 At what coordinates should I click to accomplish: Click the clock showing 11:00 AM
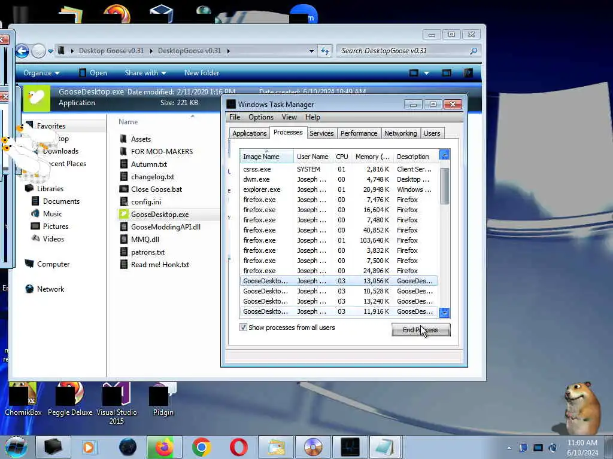pos(582,443)
